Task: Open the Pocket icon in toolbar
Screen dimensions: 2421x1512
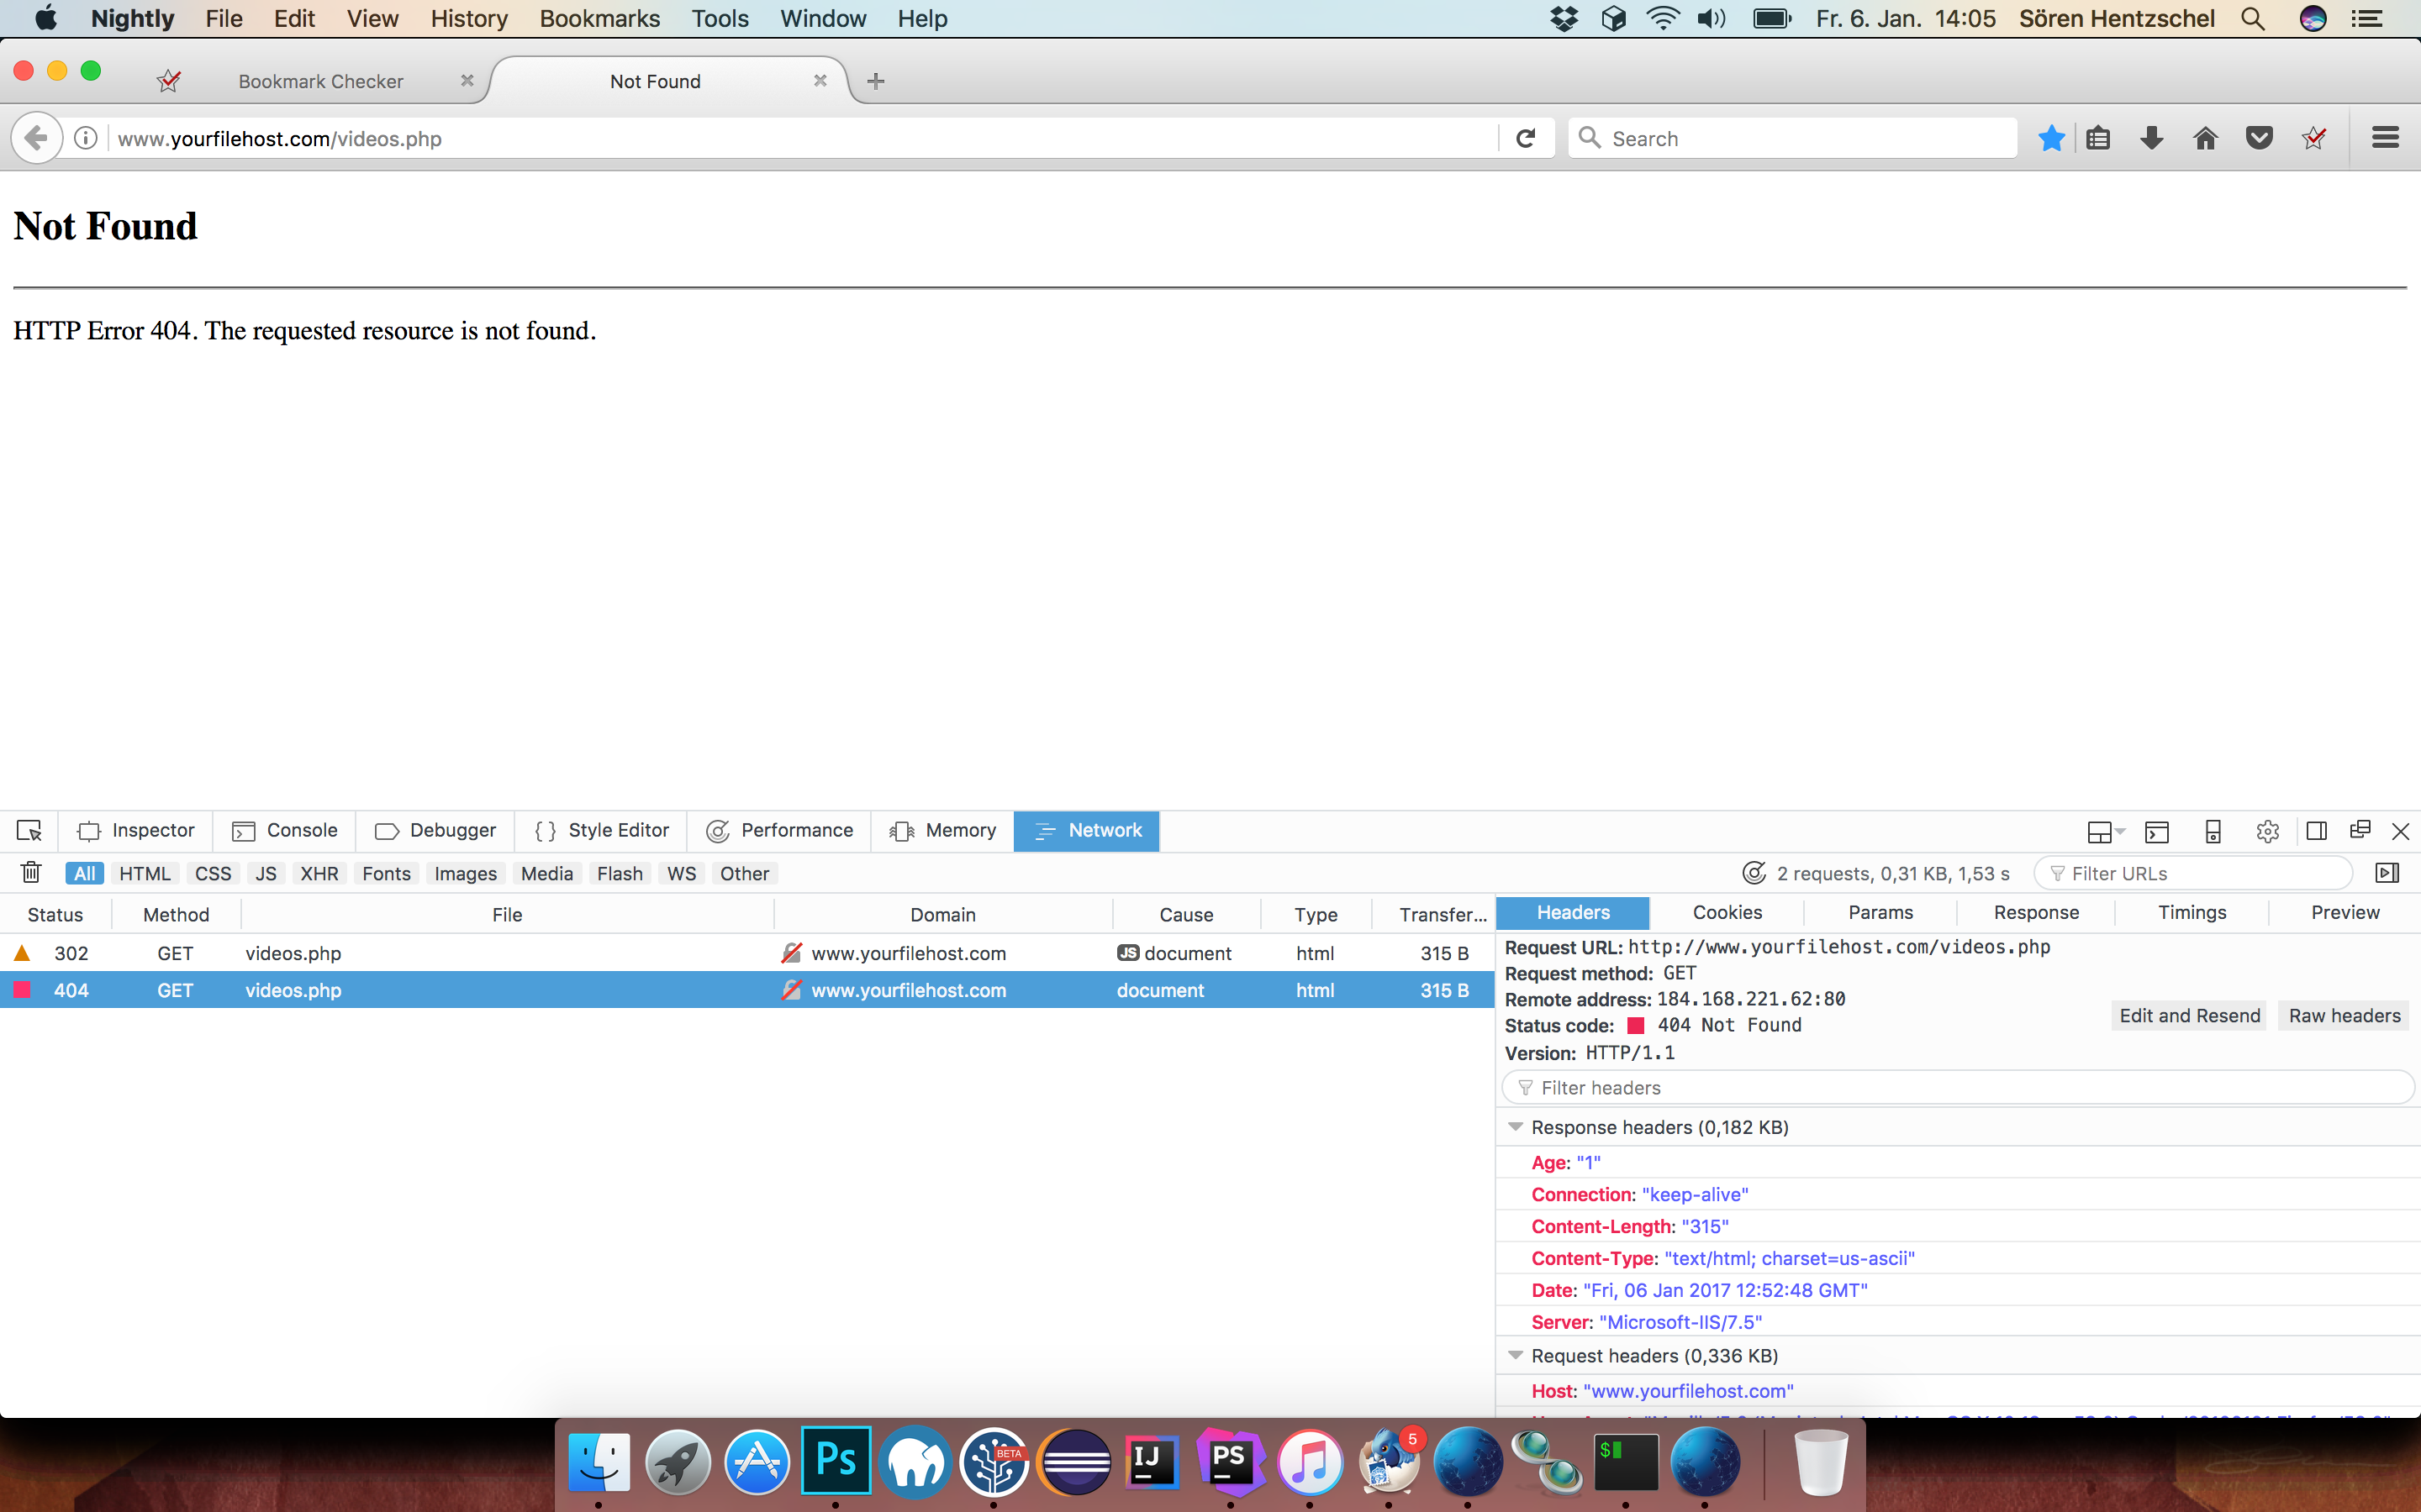Action: click(x=2259, y=139)
